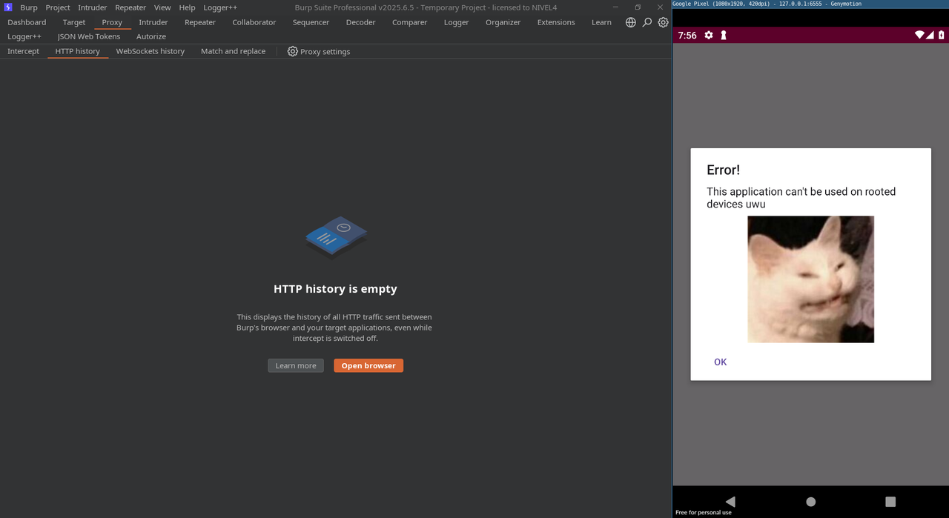This screenshot has height=518, width=949.
Task: Open the Burp browser globe icon
Action: (x=630, y=22)
